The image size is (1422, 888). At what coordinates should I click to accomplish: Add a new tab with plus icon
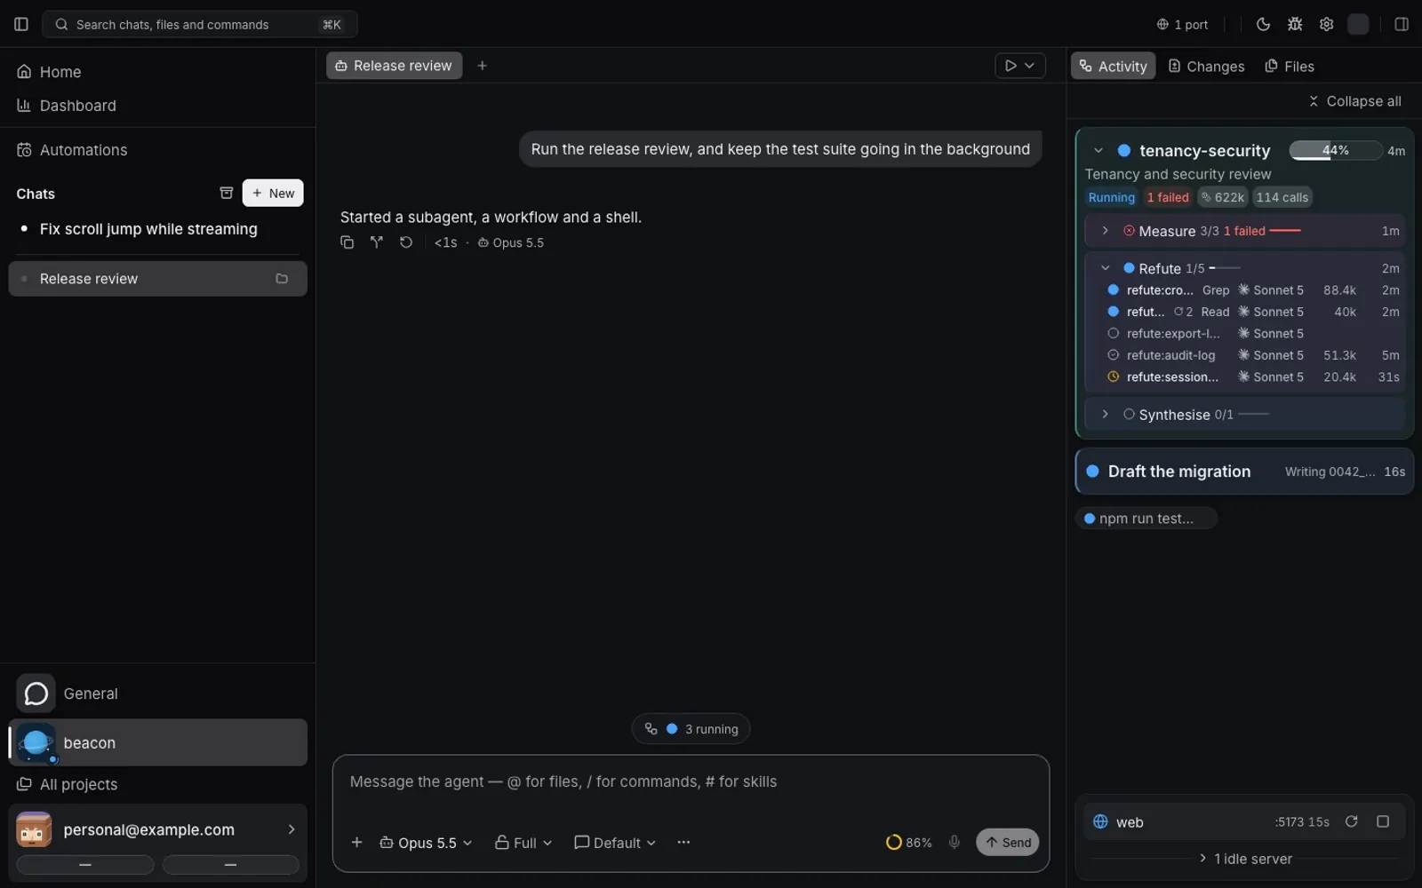(482, 66)
